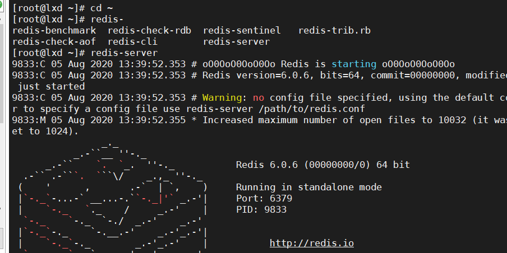Click the 'cd ~' command line
Image resolution: width=507 pixels, height=253 pixels.
point(63,8)
